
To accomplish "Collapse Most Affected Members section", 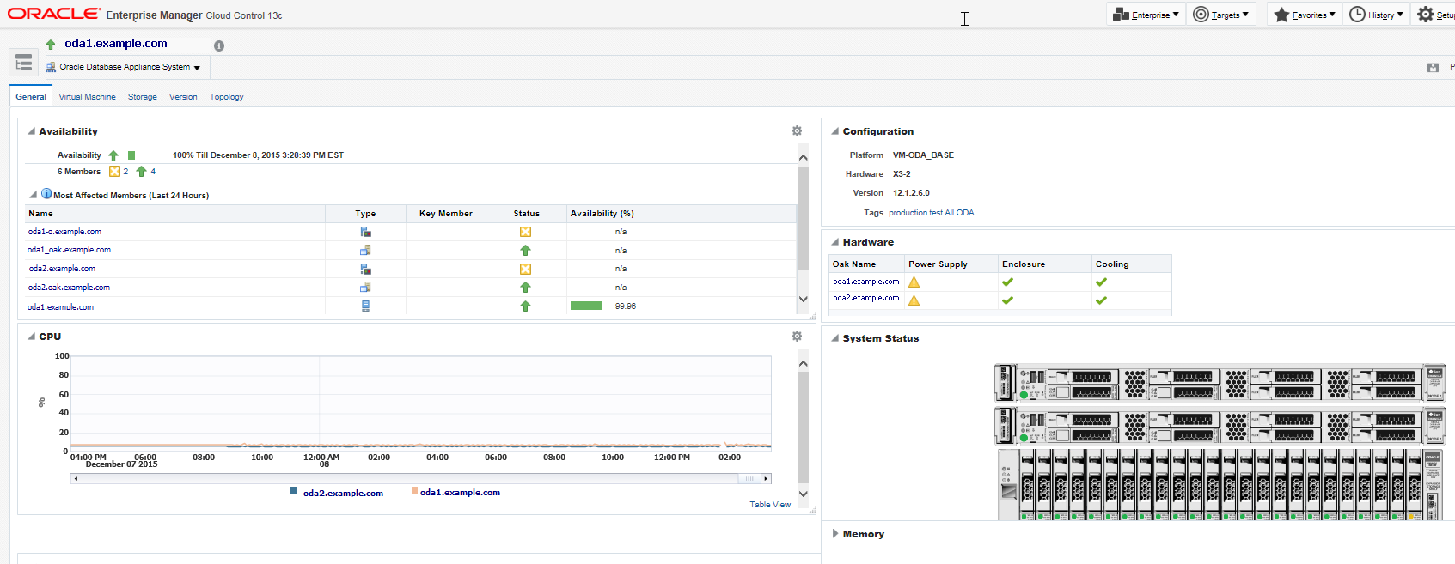I will click(34, 195).
